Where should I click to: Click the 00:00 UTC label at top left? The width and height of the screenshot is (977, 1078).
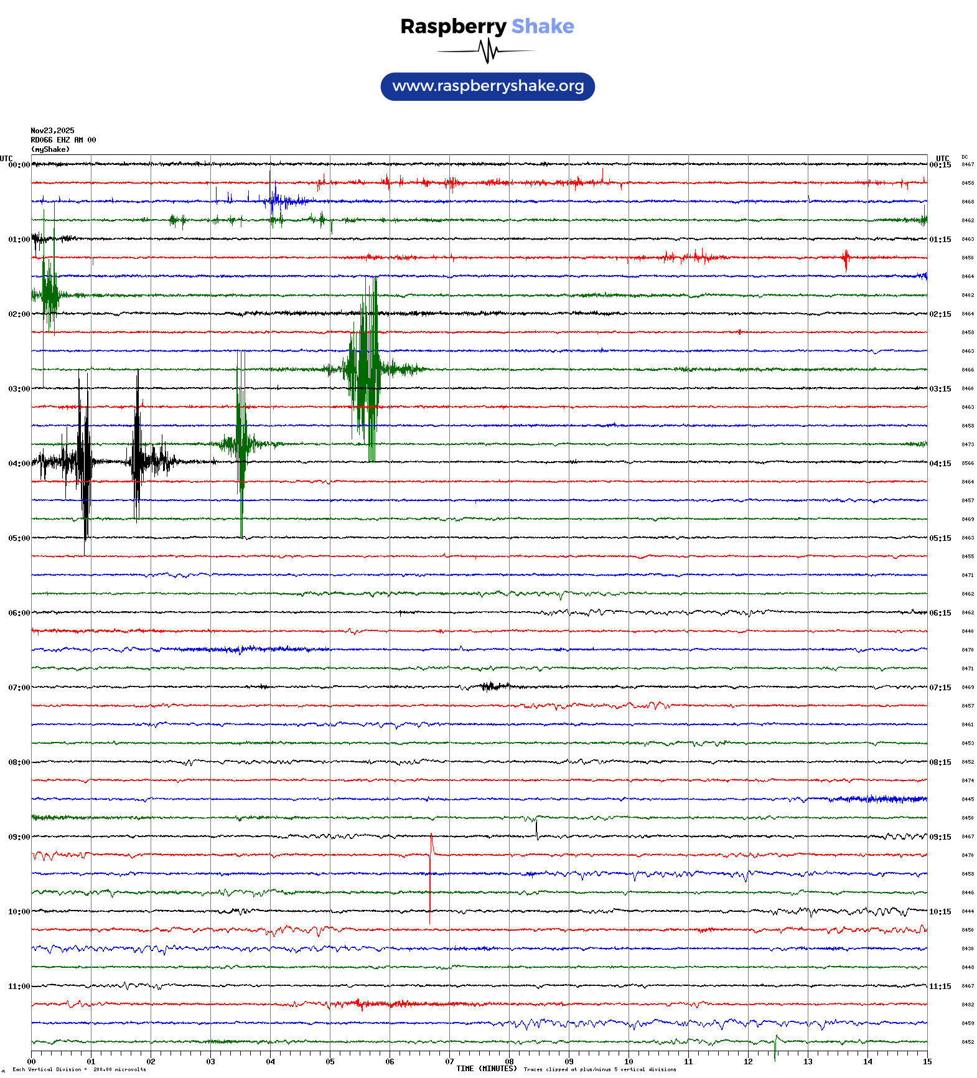[x=19, y=165]
